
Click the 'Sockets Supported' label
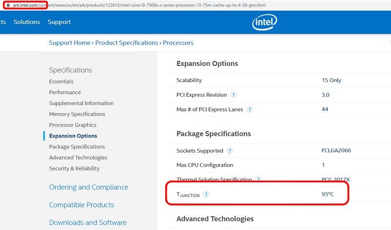pos(200,151)
